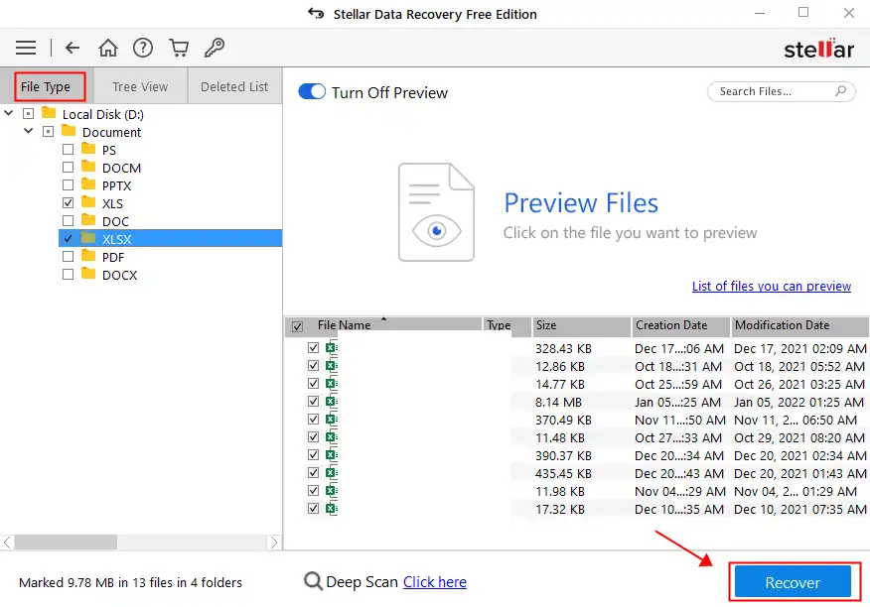870x607 pixels.
Task: Toggle the Turn Off Preview switch
Action: (312, 91)
